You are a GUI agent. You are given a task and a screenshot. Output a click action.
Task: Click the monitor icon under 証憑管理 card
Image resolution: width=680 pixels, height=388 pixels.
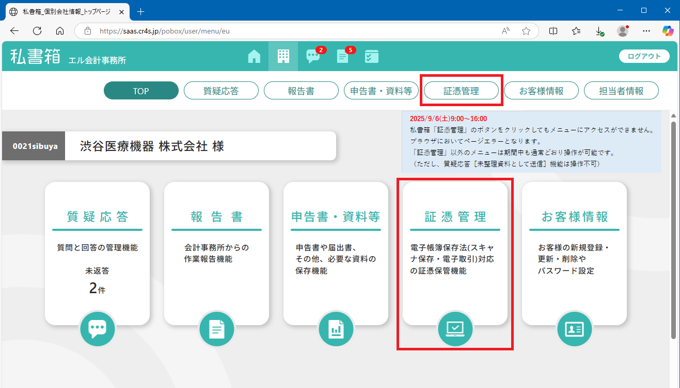pyautogui.click(x=455, y=328)
